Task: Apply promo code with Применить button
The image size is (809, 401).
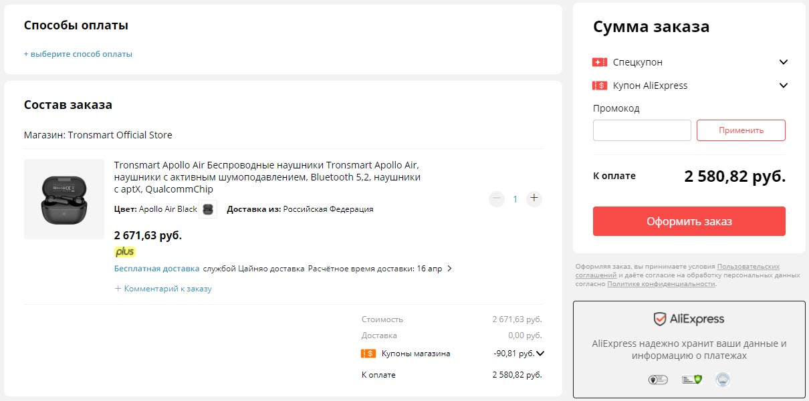Action: point(741,130)
